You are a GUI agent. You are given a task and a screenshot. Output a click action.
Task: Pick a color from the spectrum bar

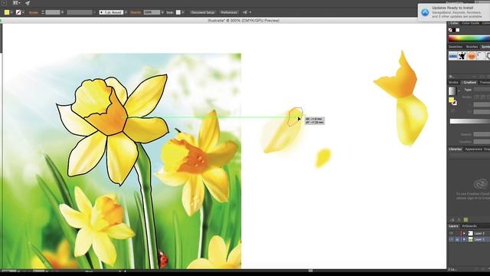point(469,38)
